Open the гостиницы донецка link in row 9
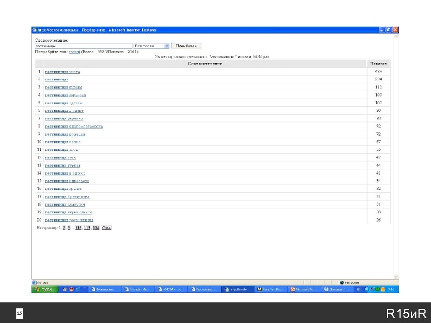Screen dimensions: 431x323 [x=65, y=134]
